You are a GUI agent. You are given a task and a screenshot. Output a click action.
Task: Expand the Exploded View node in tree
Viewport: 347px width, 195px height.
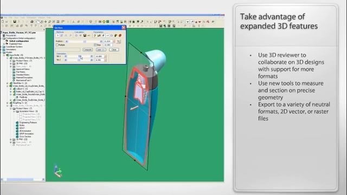[4, 44]
